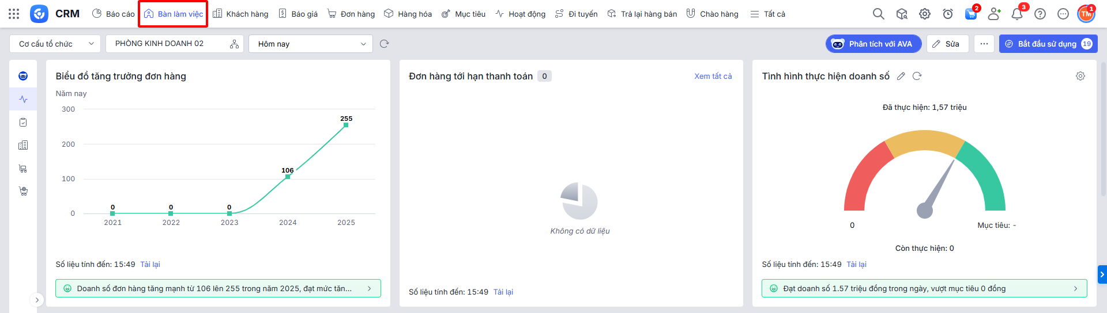Click the 255 data point on chart
This screenshot has height=313, width=1107.
[346, 125]
